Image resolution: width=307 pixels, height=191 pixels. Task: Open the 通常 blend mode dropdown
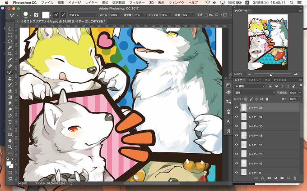point(255,93)
